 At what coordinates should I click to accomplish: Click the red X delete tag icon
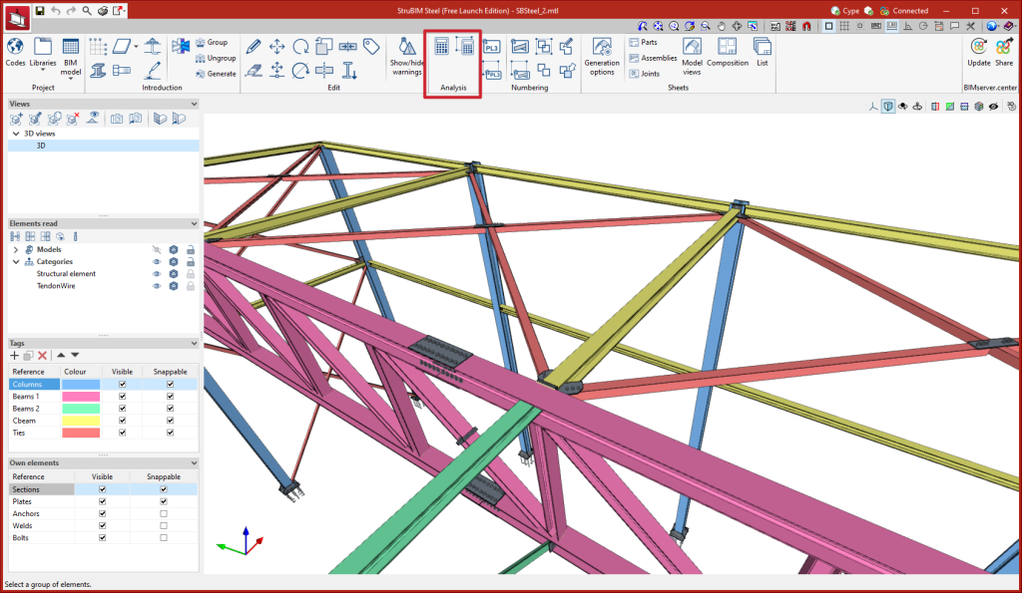[x=42, y=356]
